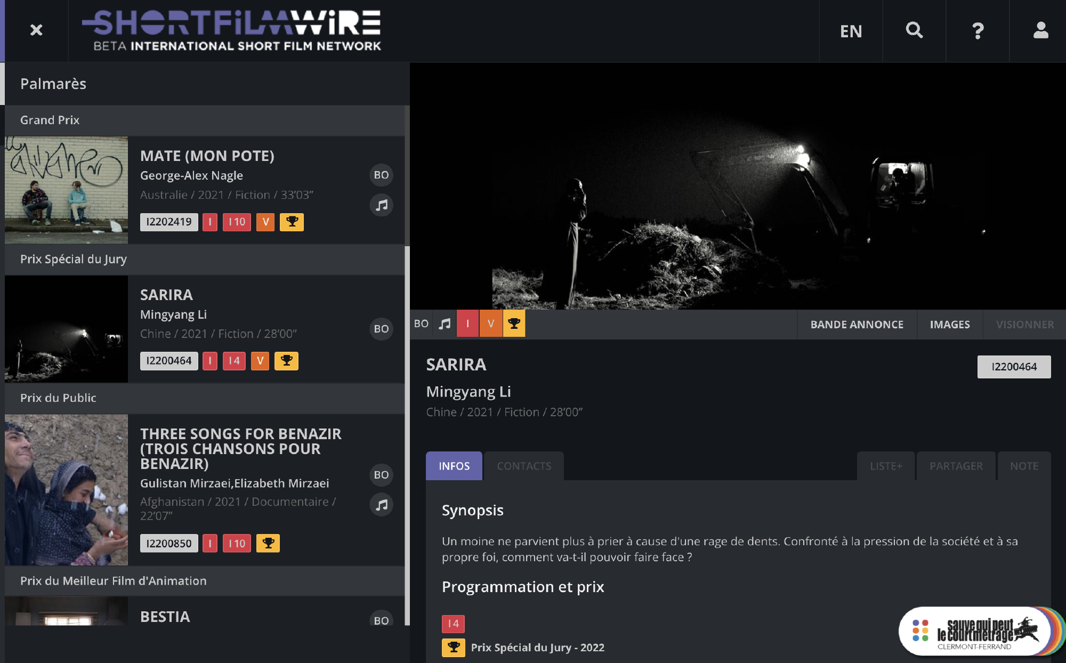Click I 10 badge on Mate (Mon Pote)

click(237, 222)
